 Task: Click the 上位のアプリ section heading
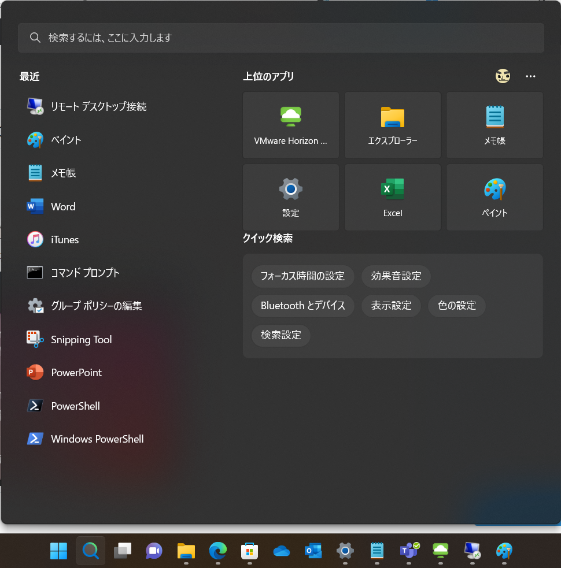click(x=268, y=76)
